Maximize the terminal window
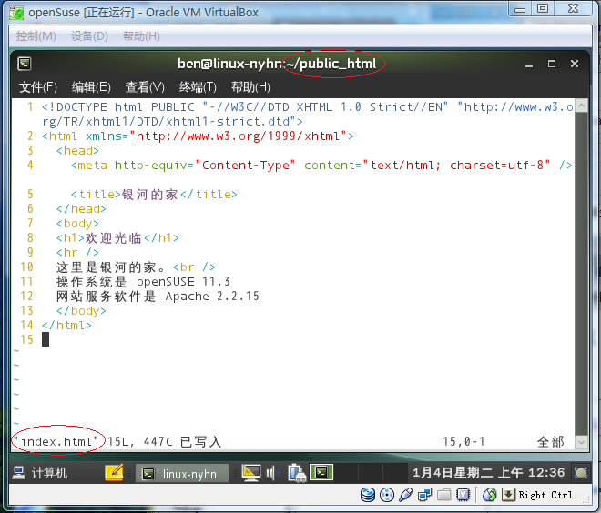 [552, 64]
